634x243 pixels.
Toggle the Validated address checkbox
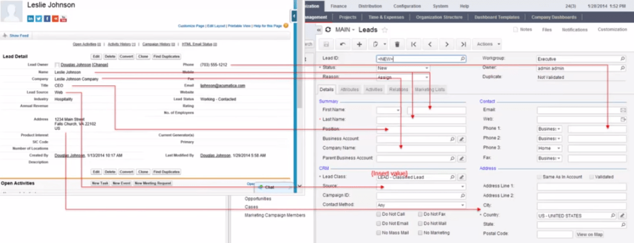(591, 177)
